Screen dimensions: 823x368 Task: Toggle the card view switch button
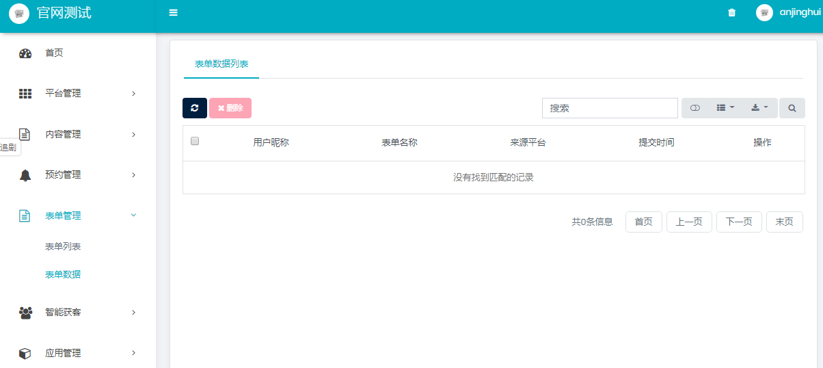pyautogui.click(x=695, y=108)
